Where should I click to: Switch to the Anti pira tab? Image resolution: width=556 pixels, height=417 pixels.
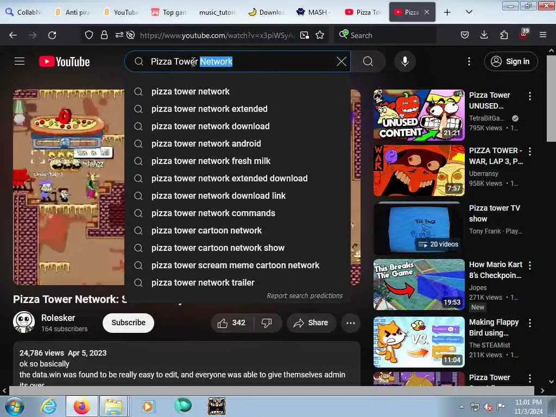tap(73, 12)
